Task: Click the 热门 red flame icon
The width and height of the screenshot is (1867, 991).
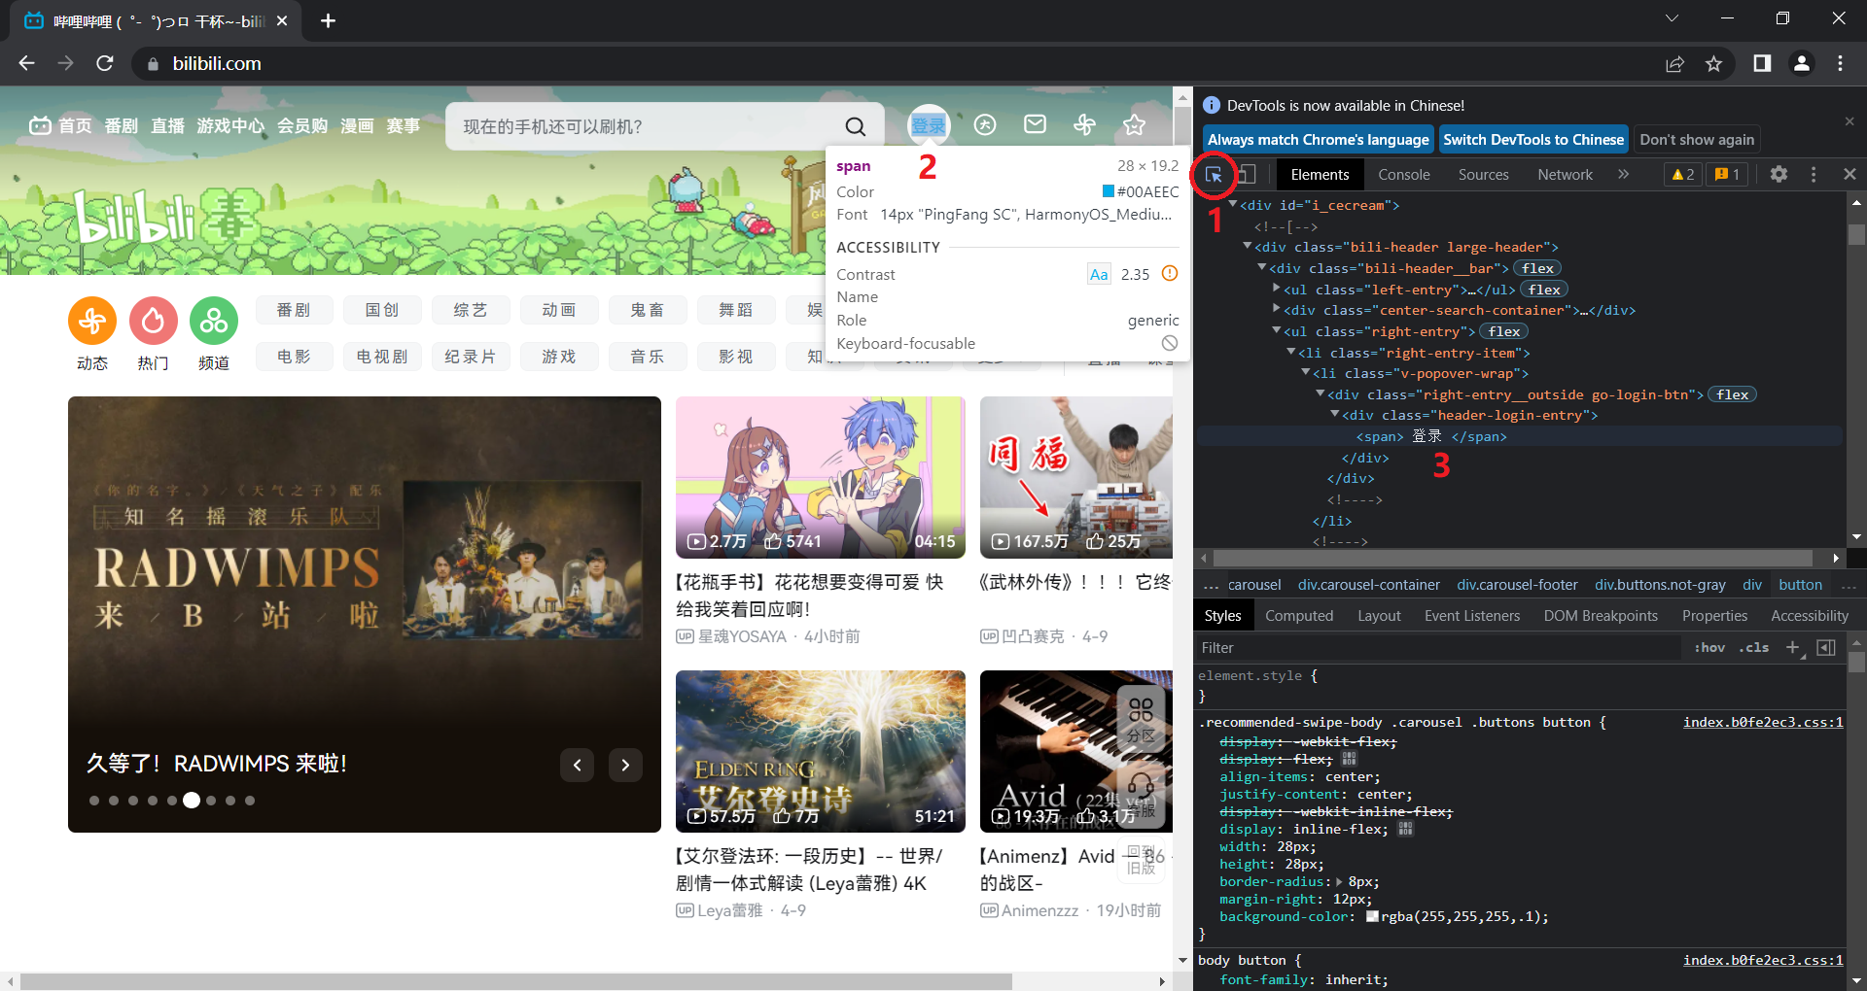Action: pyautogui.click(x=154, y=321)
